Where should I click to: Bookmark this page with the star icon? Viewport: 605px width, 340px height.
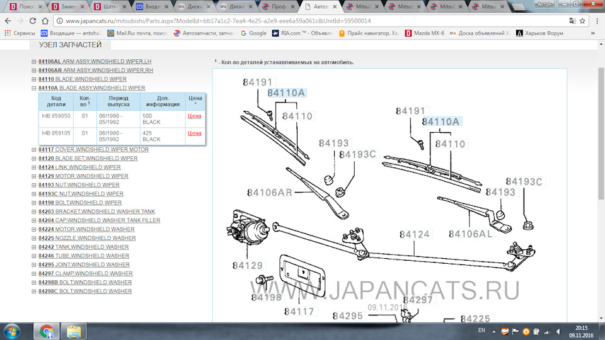coord(582,21)
